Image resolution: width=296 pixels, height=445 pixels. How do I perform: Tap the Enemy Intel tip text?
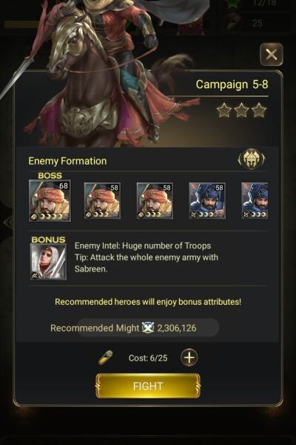click(x=147, y=257)
